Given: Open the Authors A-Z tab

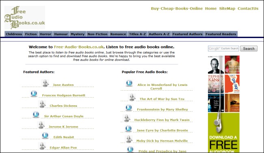Looking at the screenshot, I should click(159, 34).
